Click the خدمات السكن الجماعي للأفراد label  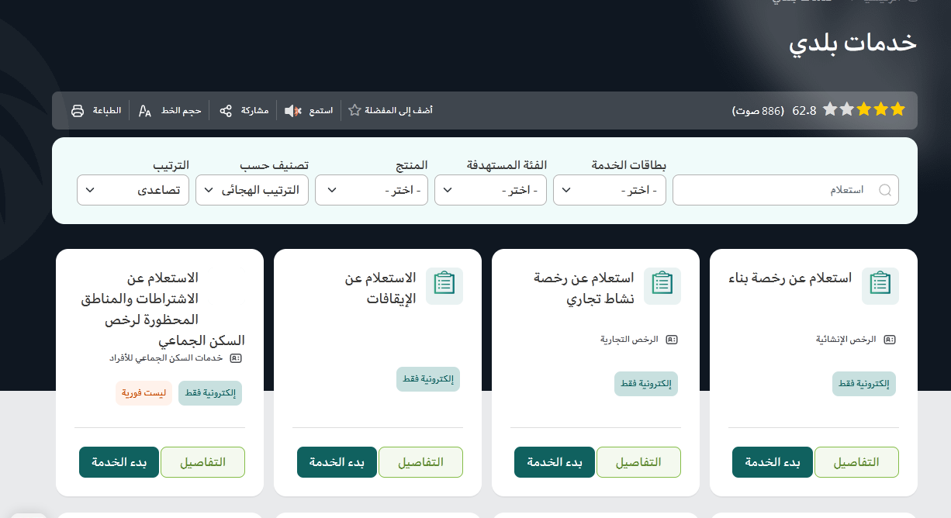(x=166, y=358)
